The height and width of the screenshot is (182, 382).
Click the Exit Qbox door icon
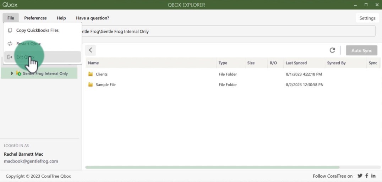(x=10, y=57)
